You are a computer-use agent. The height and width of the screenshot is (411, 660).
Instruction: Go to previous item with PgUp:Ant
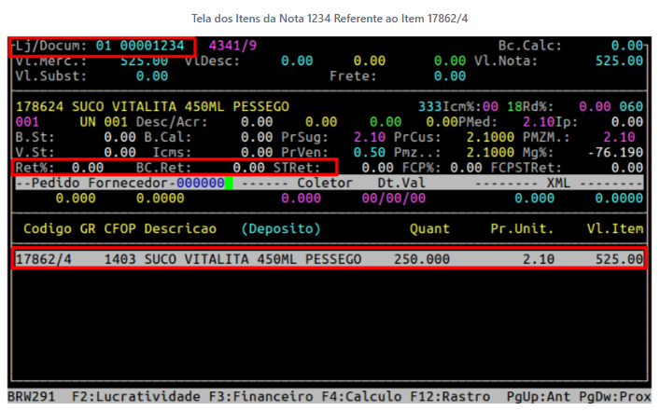543,397
